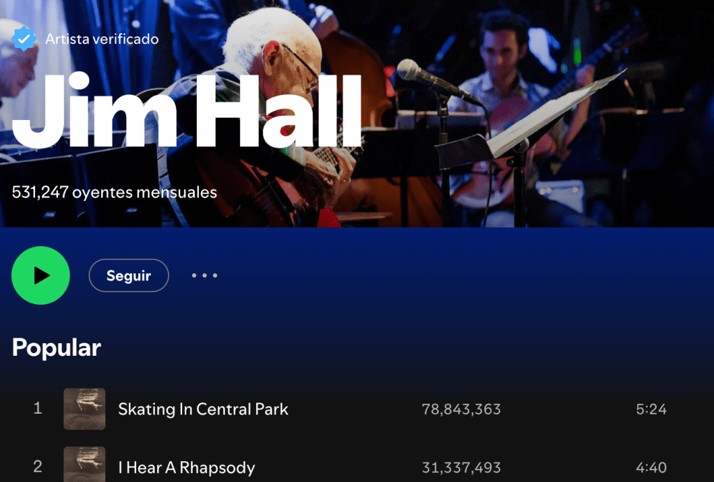Click the 31,337,493 play count
This screenshot has width=714, height=482.
pos(461,467)
